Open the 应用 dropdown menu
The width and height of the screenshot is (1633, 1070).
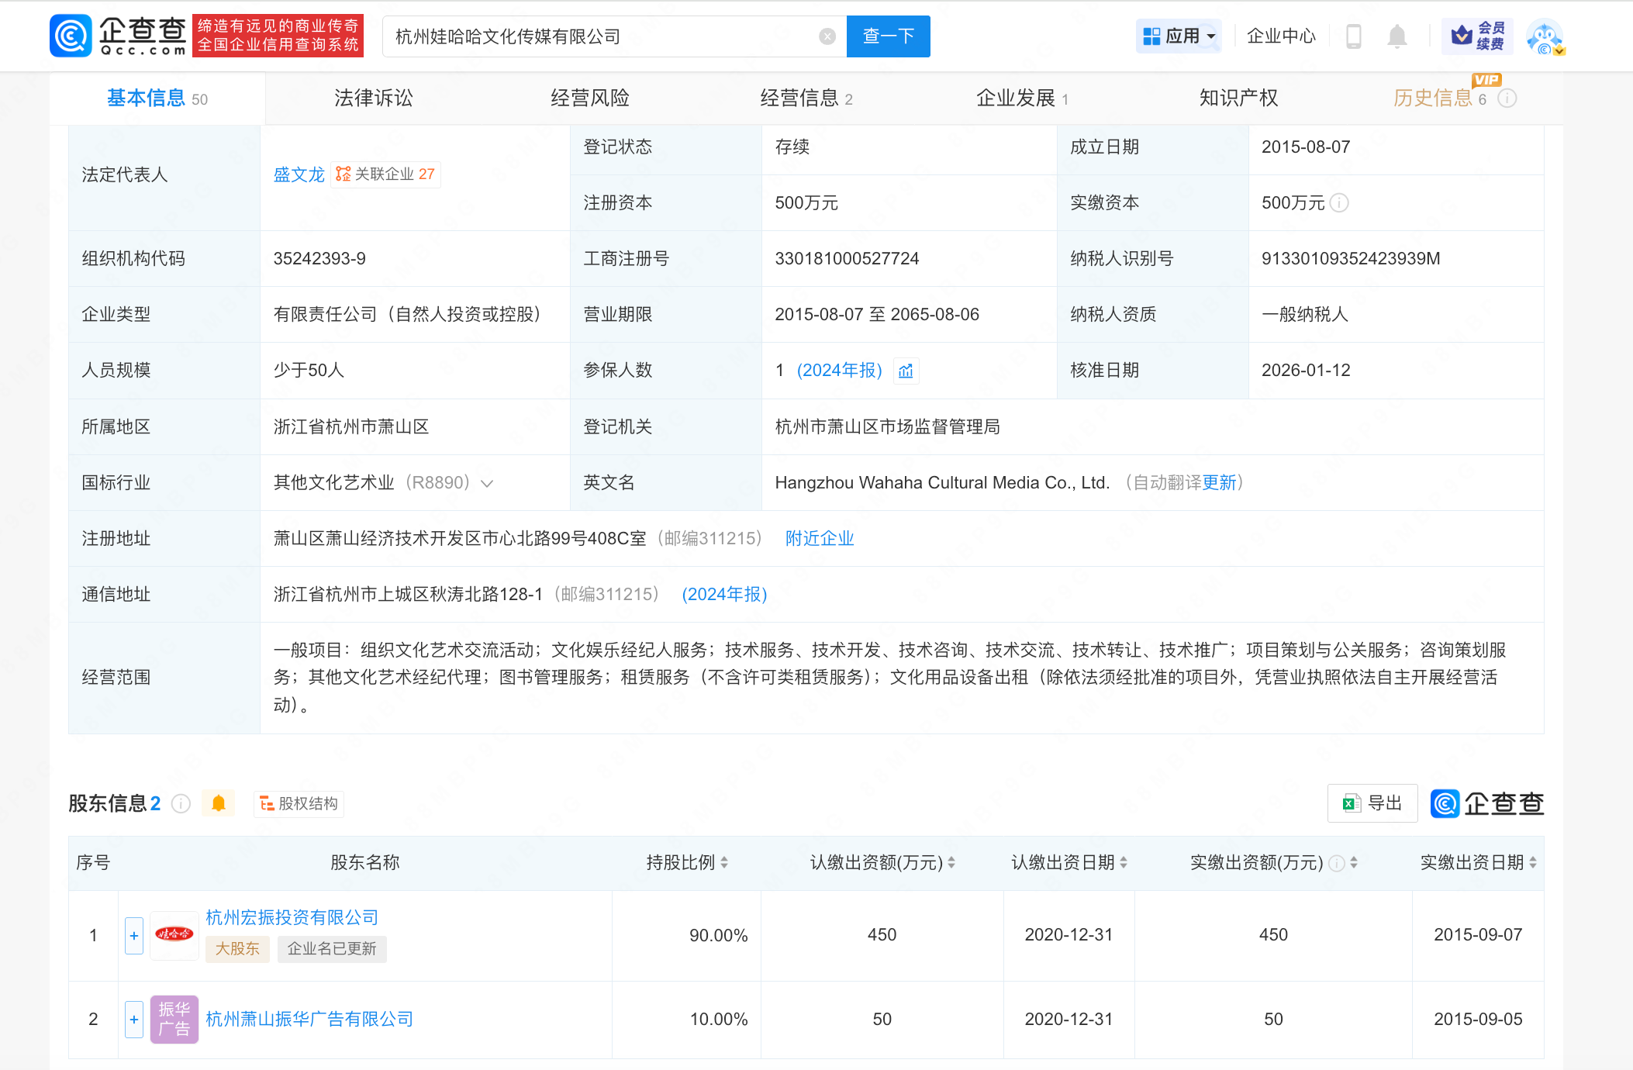(1179, 36)
